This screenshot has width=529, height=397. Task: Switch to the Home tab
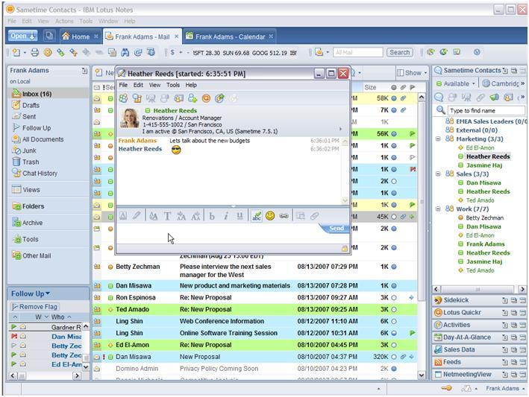coord(80,36)
